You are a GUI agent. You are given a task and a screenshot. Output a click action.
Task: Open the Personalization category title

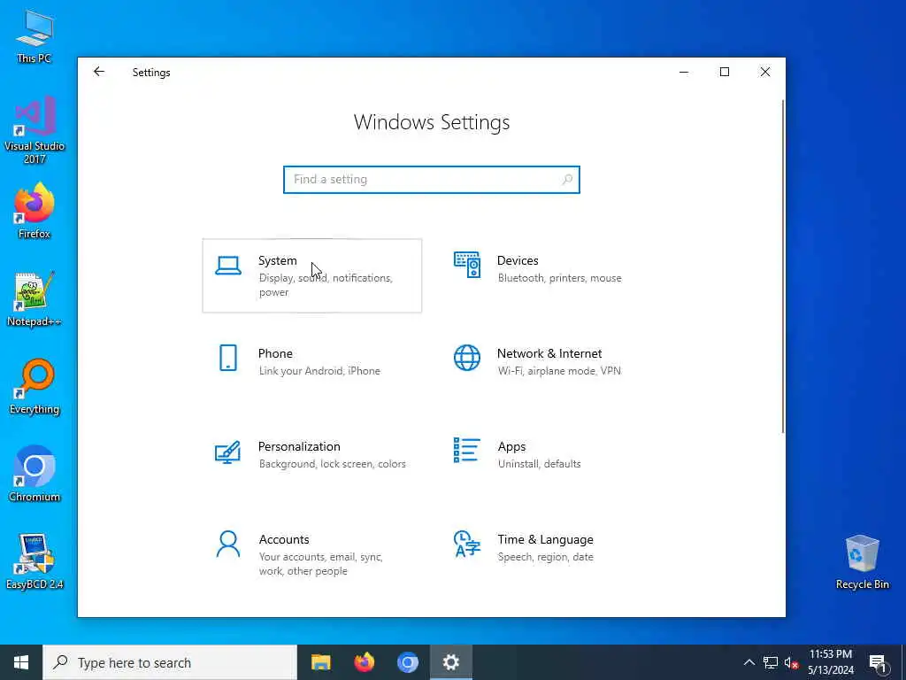tap(299, 446)
